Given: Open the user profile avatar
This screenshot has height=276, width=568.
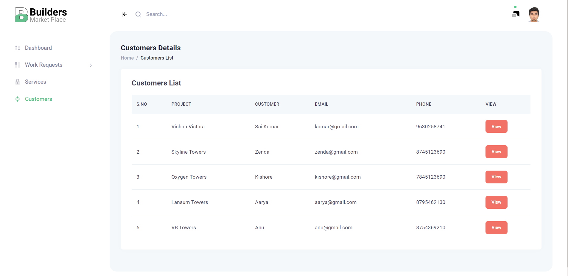Looking at the screenshot, I should click(x=534, y=14).
